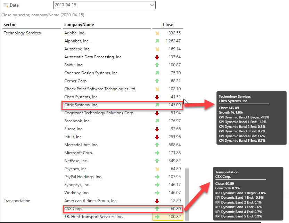The image size is (289, 223).
Task: Select the Alphabet, Inc. company name
Action: (x=77, y=41)
